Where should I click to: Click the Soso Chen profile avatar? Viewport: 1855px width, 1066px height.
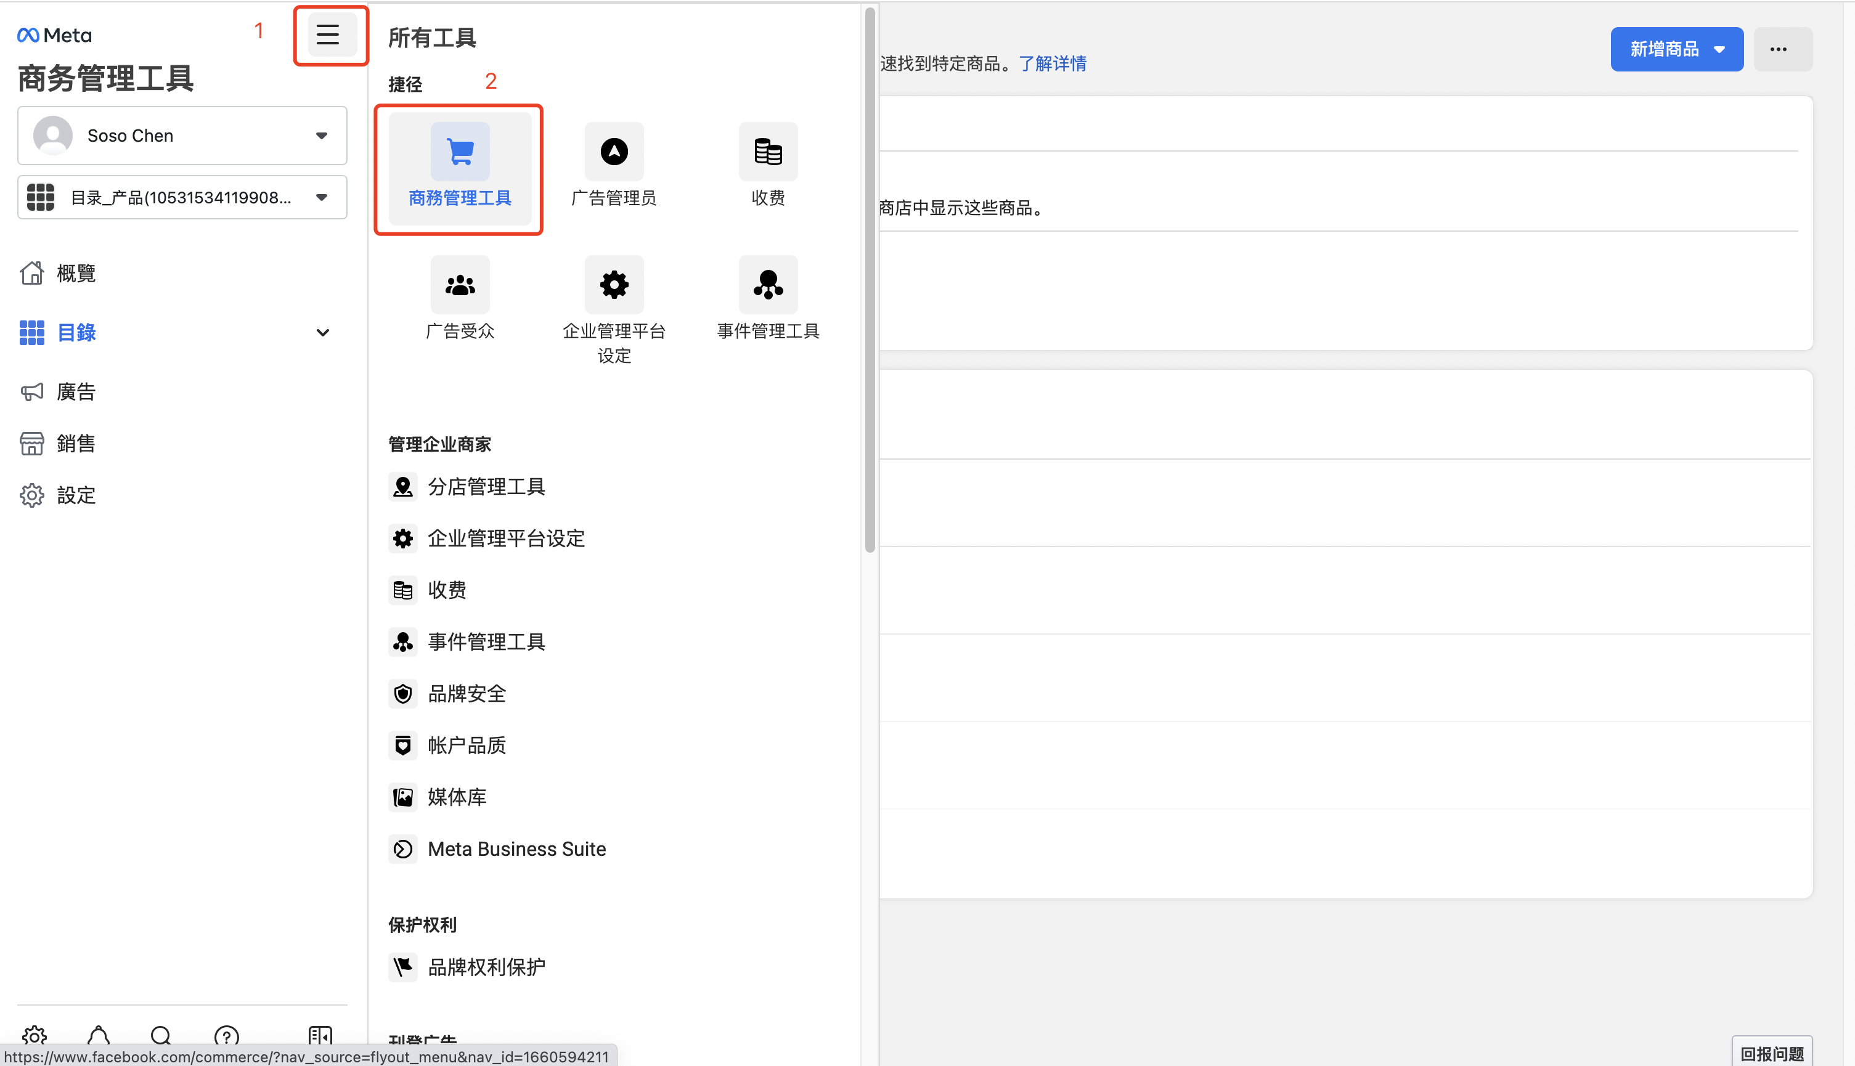(x=53, y=136)
